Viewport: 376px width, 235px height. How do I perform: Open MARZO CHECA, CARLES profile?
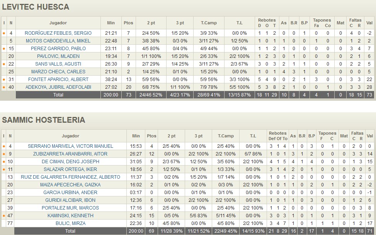point(58,72)
